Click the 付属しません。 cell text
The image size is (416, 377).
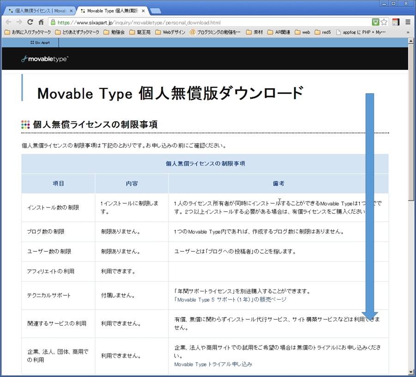118,296
